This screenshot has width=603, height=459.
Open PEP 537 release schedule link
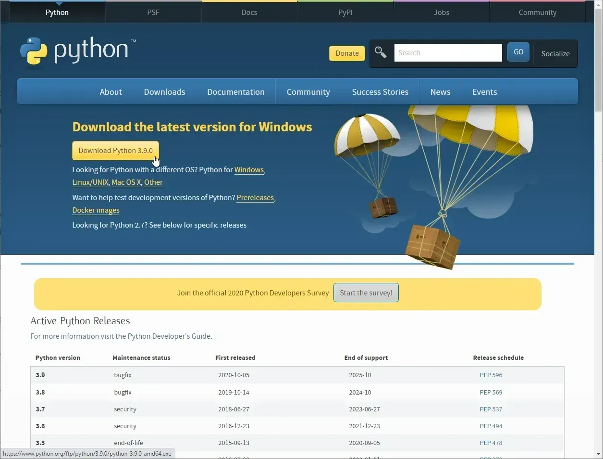tap(491, 409)
